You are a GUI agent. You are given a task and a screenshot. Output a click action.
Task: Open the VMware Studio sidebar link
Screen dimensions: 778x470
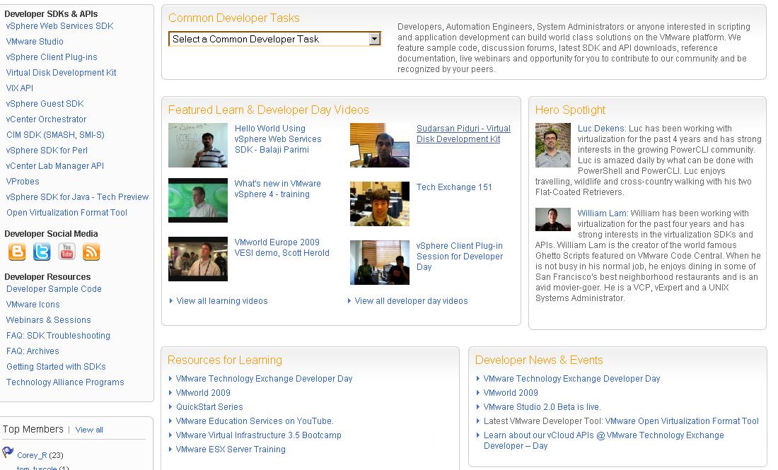click(35, 42)
